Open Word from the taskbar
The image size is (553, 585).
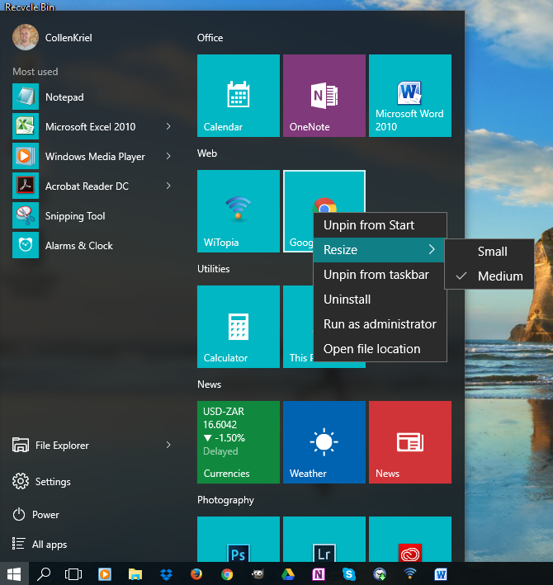point(440,573)
